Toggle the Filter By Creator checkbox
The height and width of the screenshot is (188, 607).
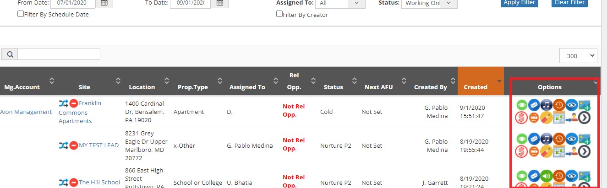click(x=279, y=14)
